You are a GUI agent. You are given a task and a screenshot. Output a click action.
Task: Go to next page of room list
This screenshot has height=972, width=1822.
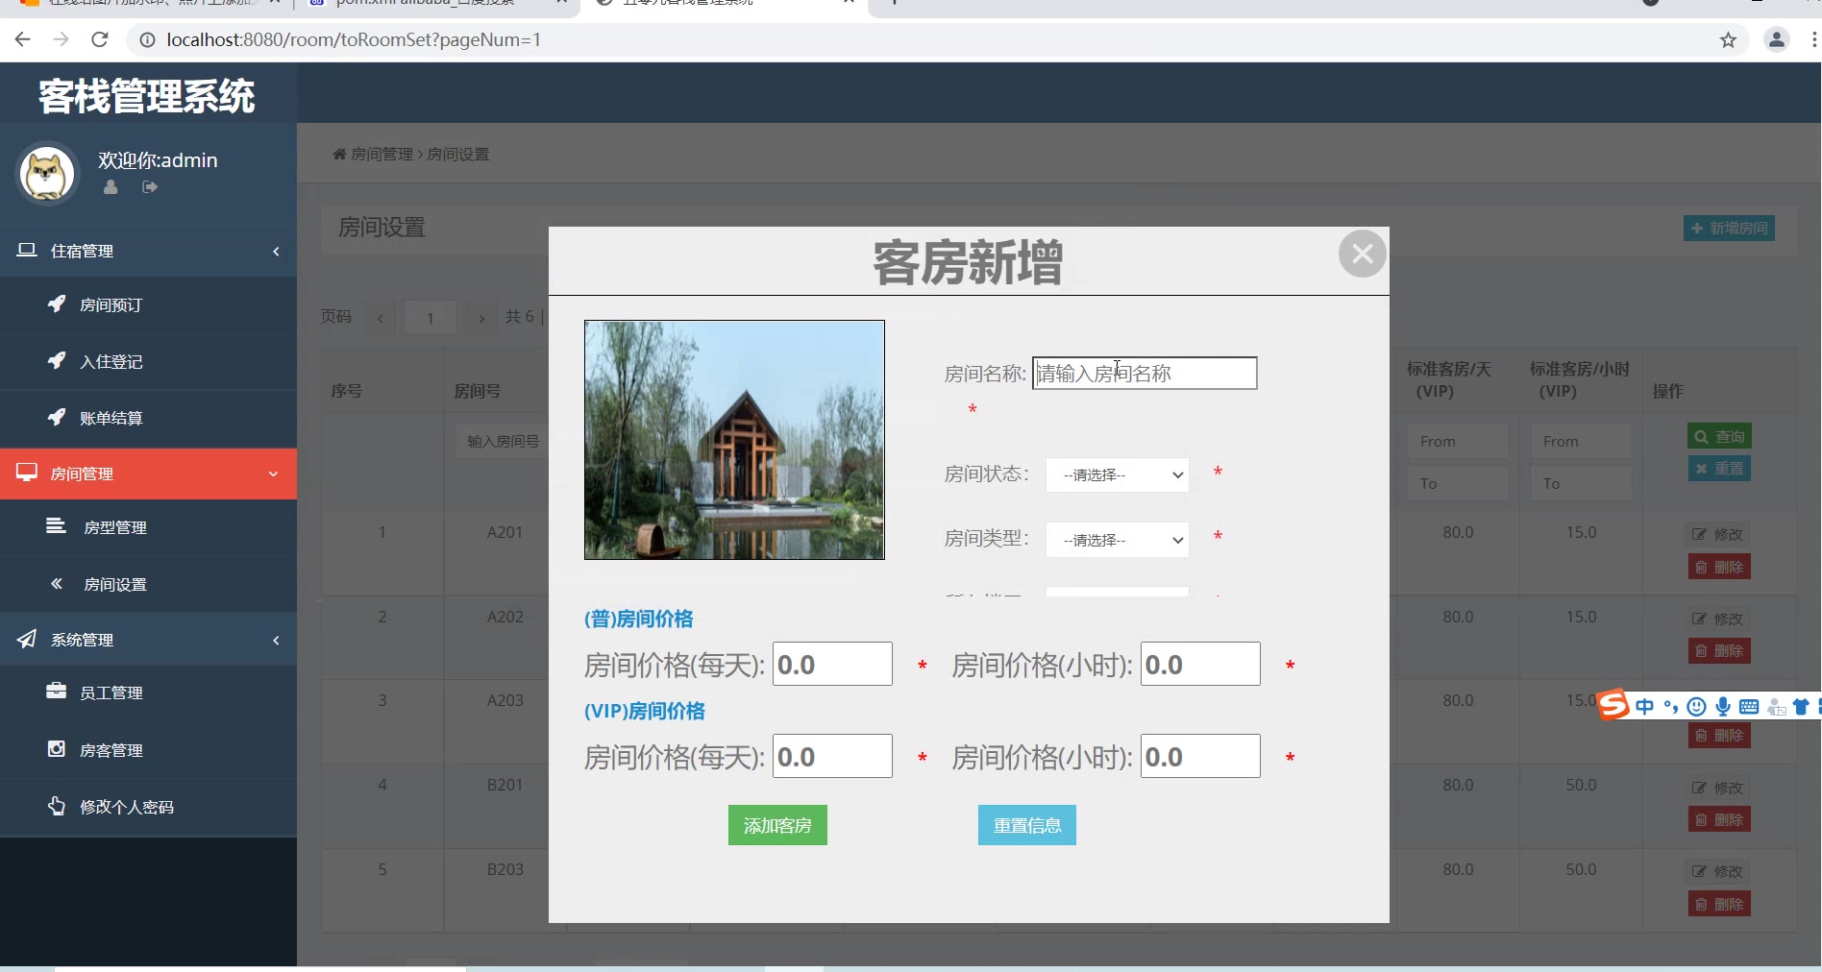tap(481, 317)
